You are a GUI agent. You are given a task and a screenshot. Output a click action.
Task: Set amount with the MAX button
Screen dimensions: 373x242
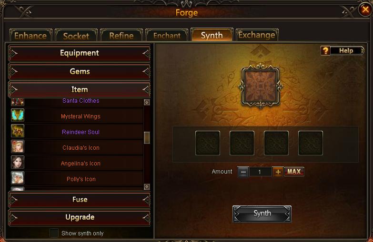pos(294,172)
